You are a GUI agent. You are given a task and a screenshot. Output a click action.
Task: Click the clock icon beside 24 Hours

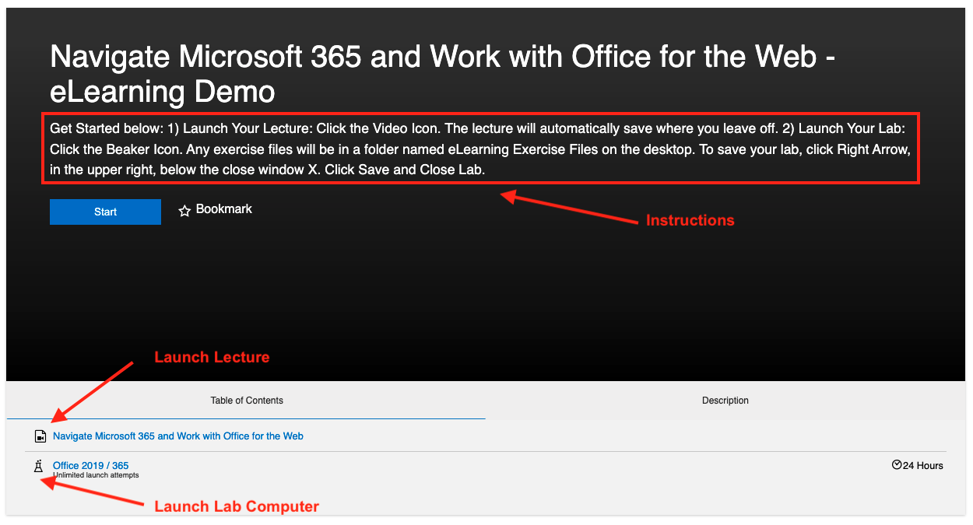(x=897, y=465)
